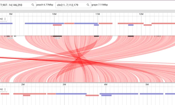The height and width of the screenshot is (105, 175).
Task: Click the chr2:1..7,112,179 location field
Action: [x=73, y=5]
